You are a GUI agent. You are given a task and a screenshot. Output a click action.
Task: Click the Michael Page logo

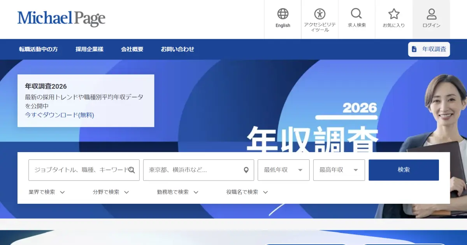pos(61,18)
